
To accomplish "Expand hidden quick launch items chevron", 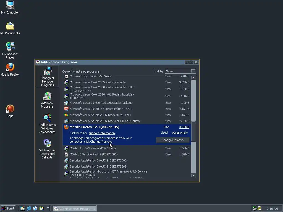I will [48, 208].
